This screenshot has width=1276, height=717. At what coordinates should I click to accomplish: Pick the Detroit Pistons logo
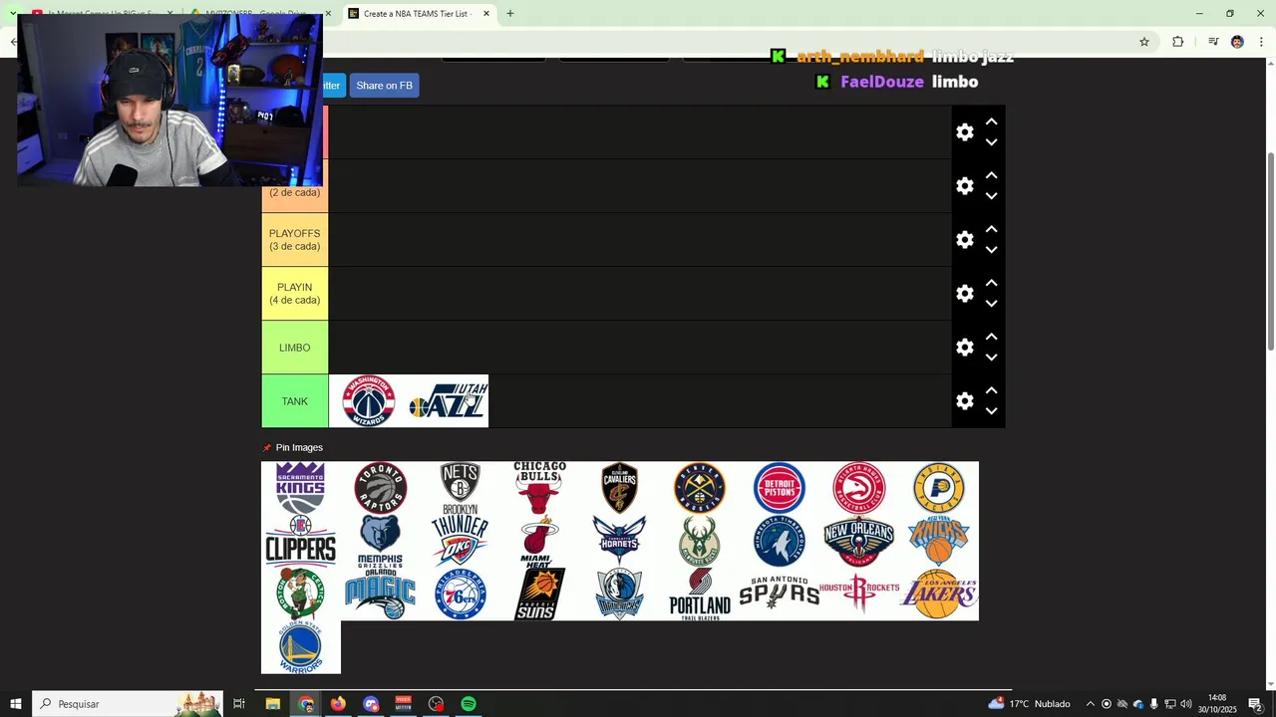point(780,488)
